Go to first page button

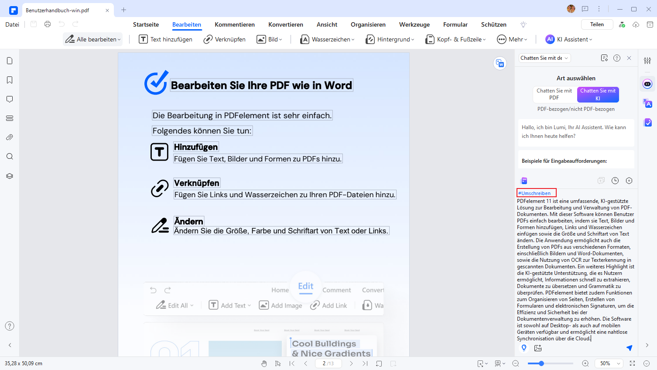tap(292, 363)
